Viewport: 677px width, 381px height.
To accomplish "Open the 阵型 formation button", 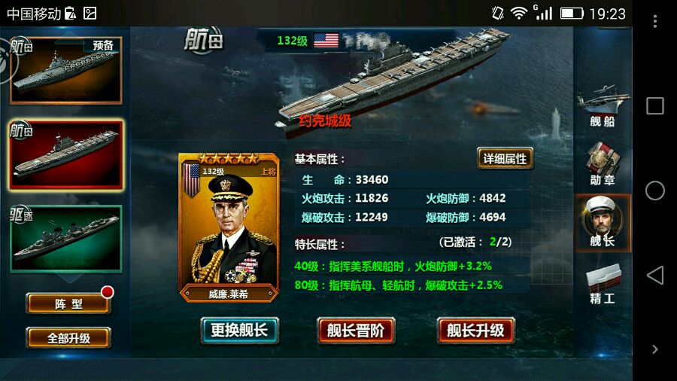I will point(68,303).
